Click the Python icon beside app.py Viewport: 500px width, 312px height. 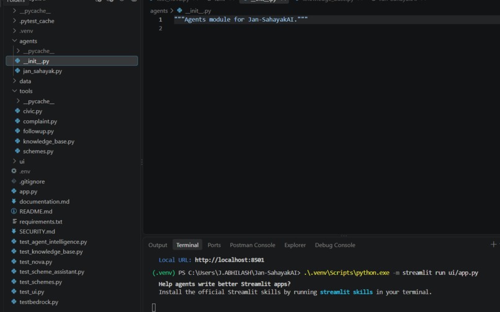pyautogui.click(x=14, y=191)
